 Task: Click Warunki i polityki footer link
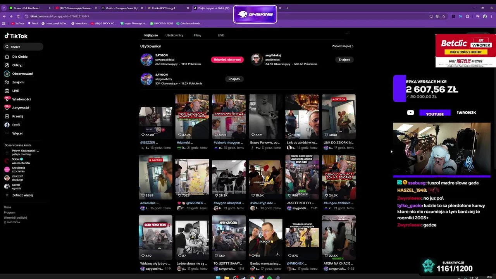pos(15,218)
